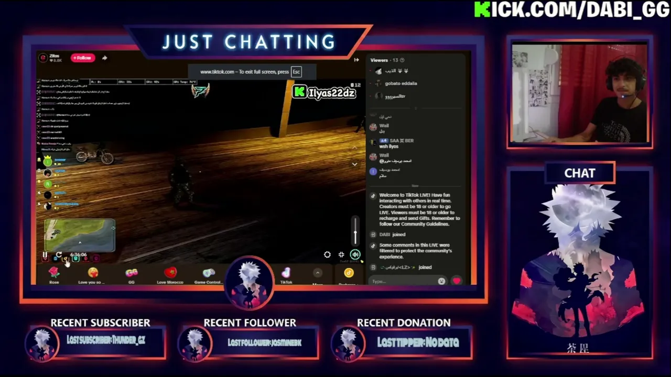This screenshot has height=377, width=671.
Task: Pause the TikTok live video
Action: click(45, 255)
